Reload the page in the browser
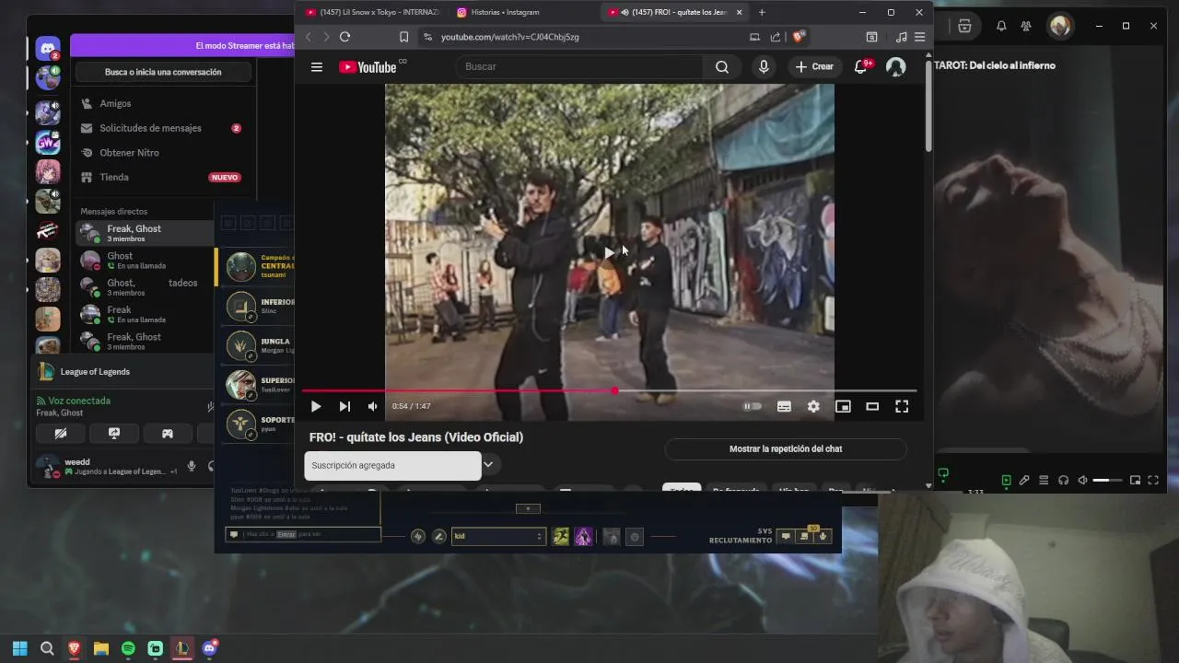 pos(344,37)
